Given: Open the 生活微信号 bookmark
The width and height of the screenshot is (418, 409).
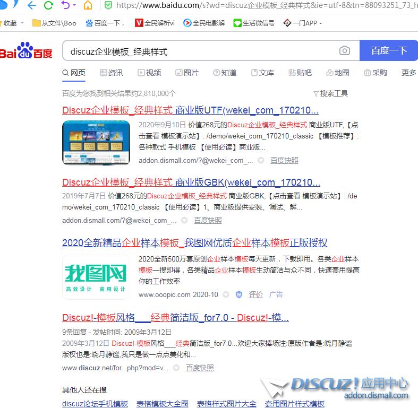Looking at the screenshot, I should pyautogui.click(x=254, y=23).
